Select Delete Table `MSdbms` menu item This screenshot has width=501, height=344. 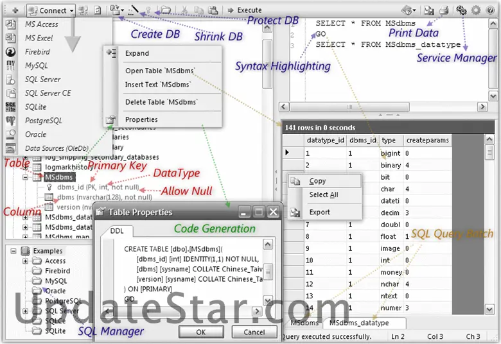tap(163, 102)
